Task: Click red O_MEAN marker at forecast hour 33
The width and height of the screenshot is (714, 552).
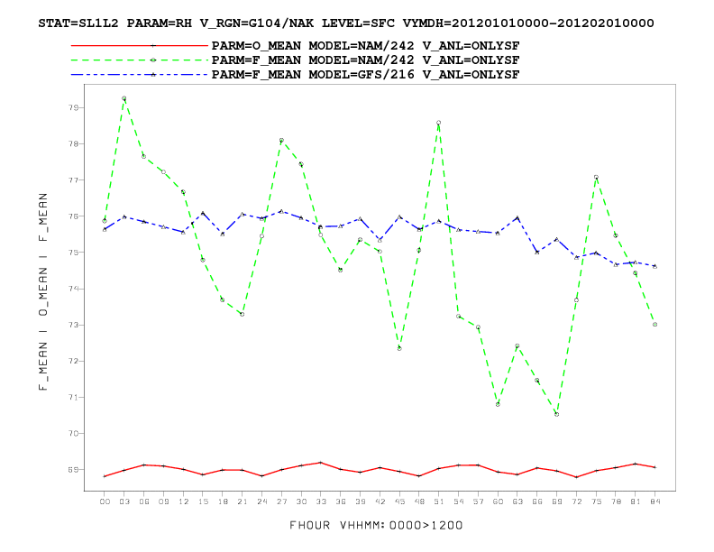Action: click(x=321, y=463)
